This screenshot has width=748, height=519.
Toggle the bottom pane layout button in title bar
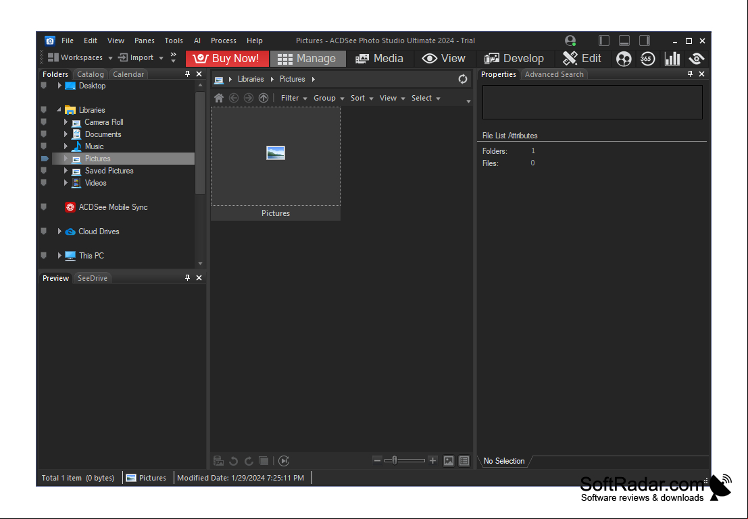pyautogui.click(x=624, y=41)
